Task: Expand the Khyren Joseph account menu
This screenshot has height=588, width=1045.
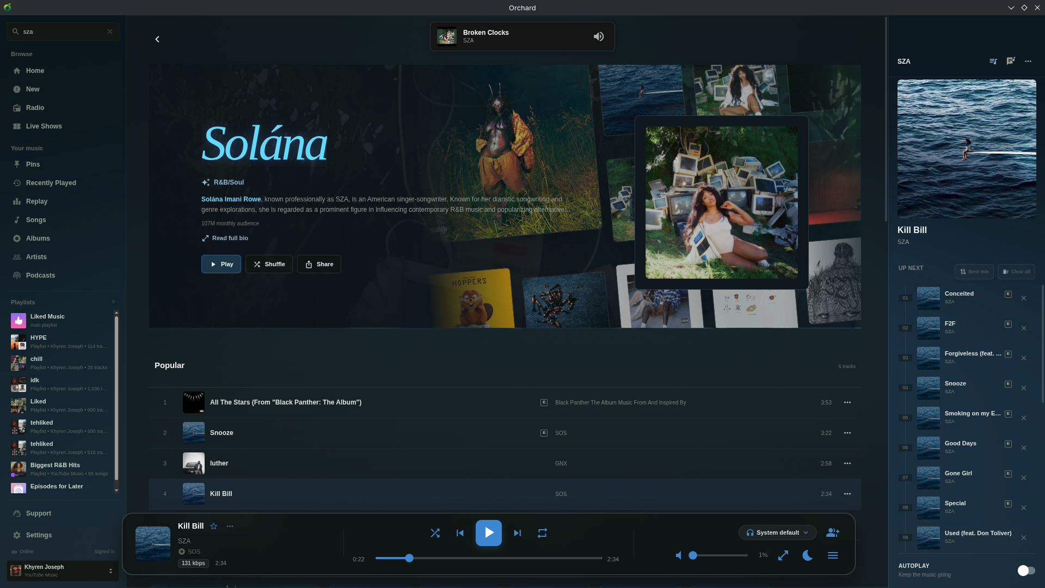Action: pos(63,571)
